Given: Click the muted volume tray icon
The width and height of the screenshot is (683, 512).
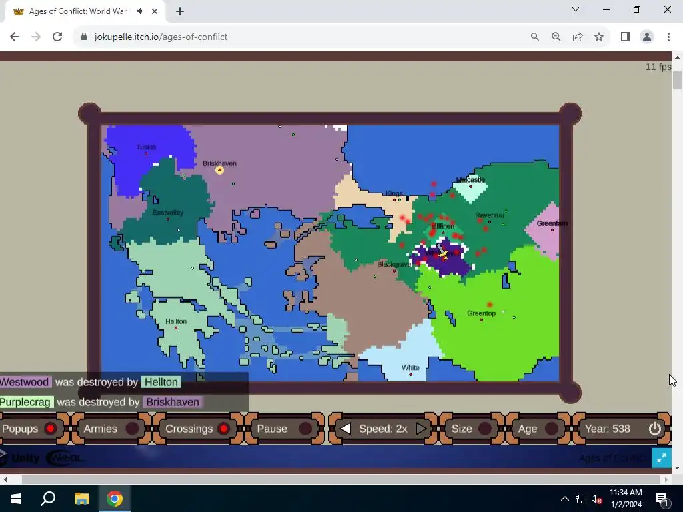Looking at the screenshot, I should pyautogui.click(x=597, y=499).
